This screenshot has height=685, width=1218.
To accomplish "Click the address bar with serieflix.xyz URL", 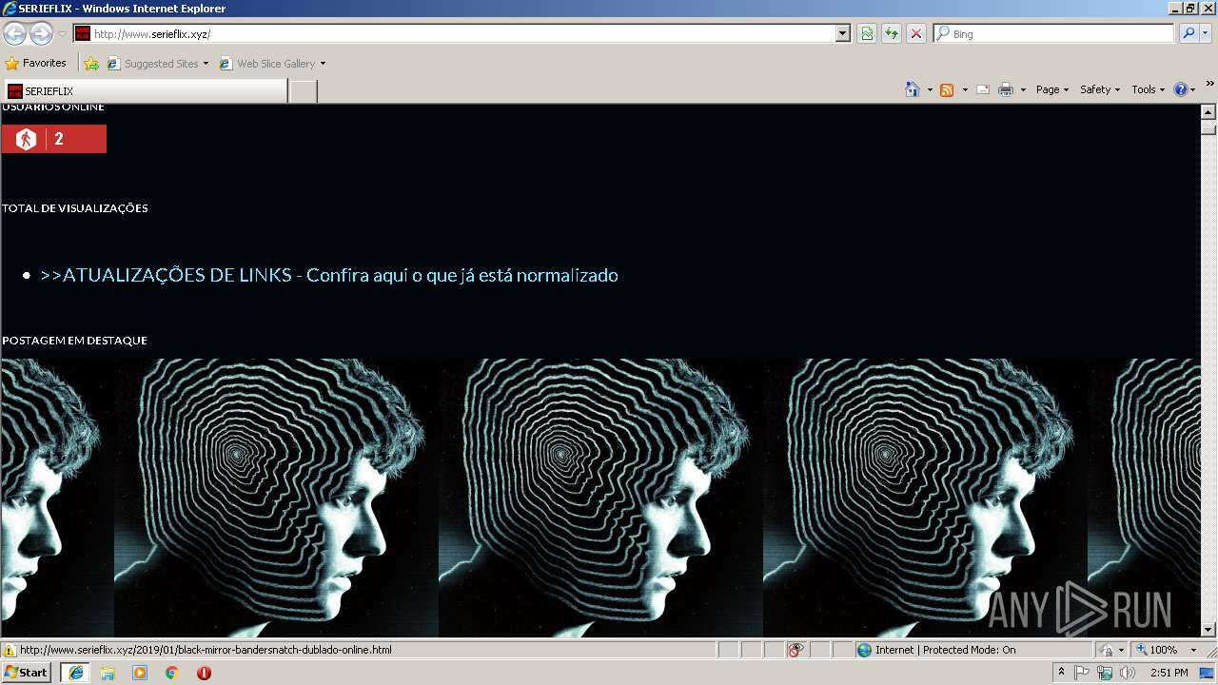I will tap(455, 33).
